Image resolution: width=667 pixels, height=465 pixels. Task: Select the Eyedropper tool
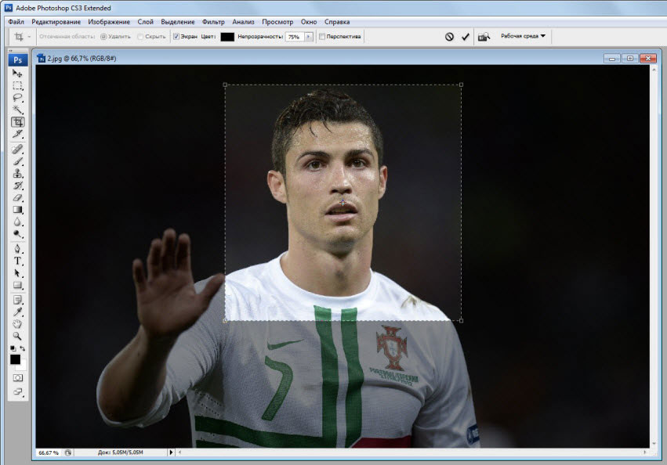click(17, 312)
